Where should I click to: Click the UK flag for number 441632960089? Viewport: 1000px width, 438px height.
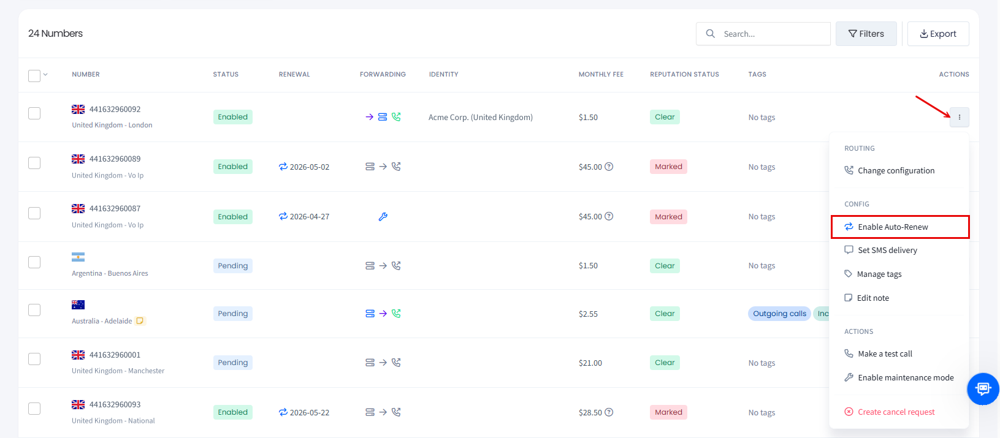[x=78, y=159]
